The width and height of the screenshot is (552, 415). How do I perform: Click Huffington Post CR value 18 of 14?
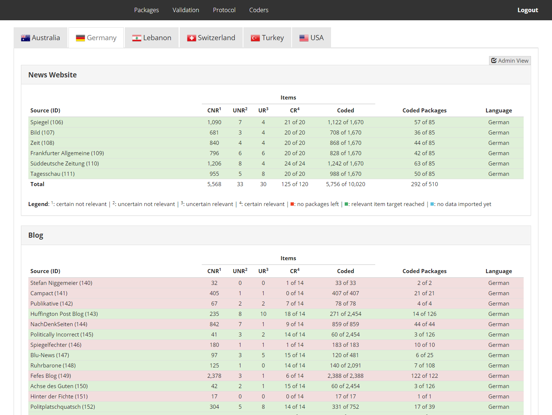(295, 314)
